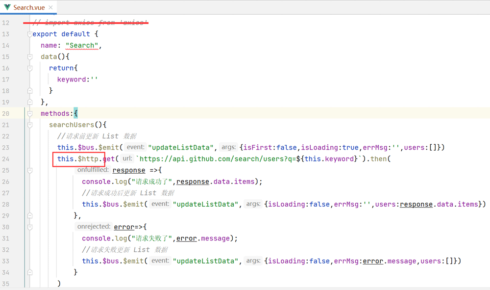Click the "url:" inlay hint on line 24
This screenshot has width=490, height=290.
pyautogui.click(x=127, y=158)
